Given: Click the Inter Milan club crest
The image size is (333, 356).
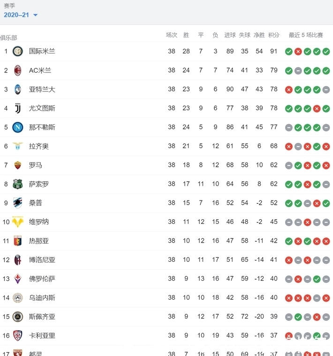Looking at the screenshot, I should 17,51.
